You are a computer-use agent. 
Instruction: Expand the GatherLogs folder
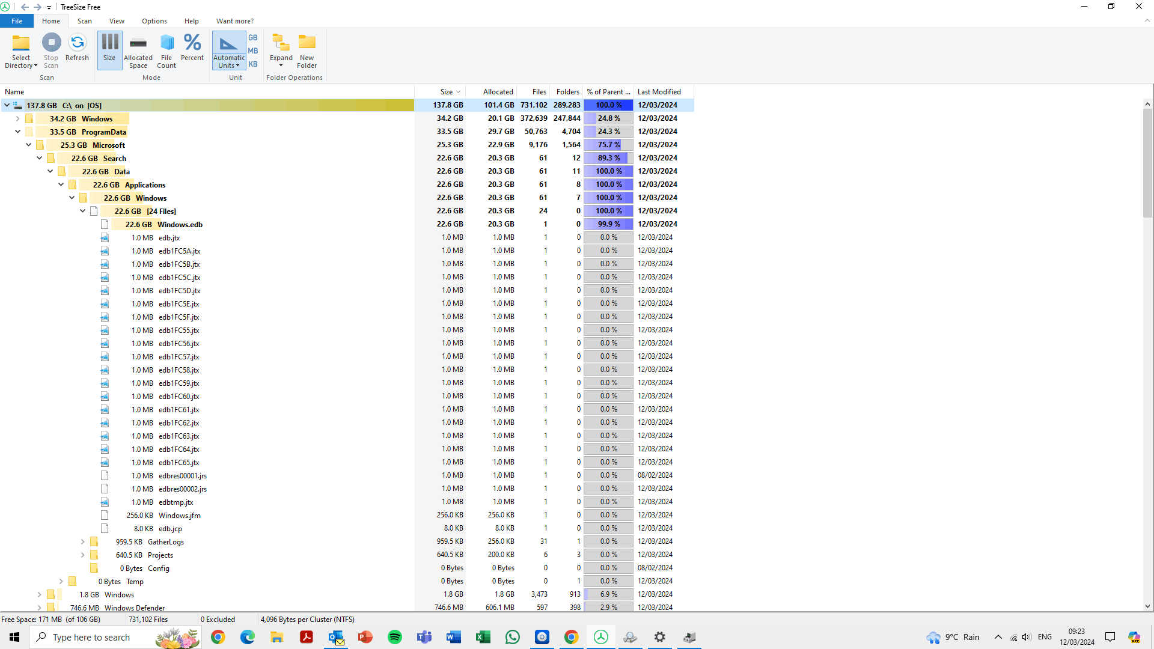tap(82, 541)
